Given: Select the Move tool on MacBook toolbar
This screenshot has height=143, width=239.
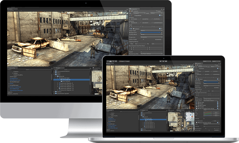Looking at the screenshot, I should pos(110,61).
